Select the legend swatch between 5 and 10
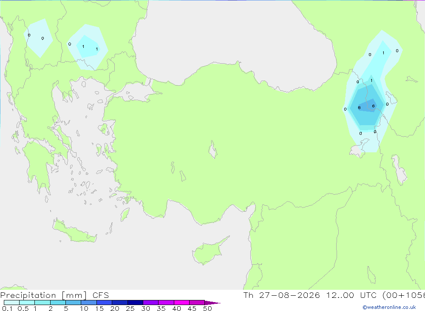Image resolution: width=425 pixels, height=311 pixels. coord(74,303)
